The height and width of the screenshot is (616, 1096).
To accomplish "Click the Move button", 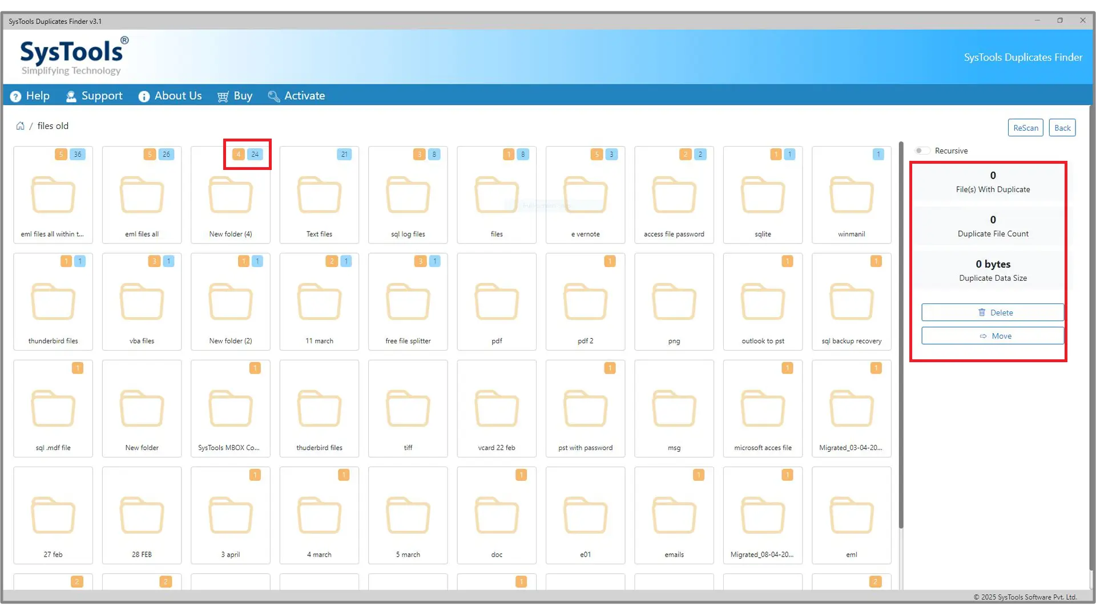I will 993,336.
